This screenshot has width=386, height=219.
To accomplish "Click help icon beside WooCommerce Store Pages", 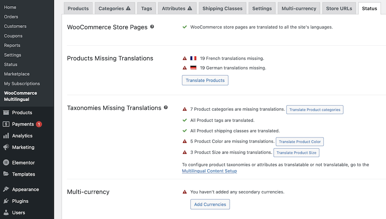I will click(152, 27).
